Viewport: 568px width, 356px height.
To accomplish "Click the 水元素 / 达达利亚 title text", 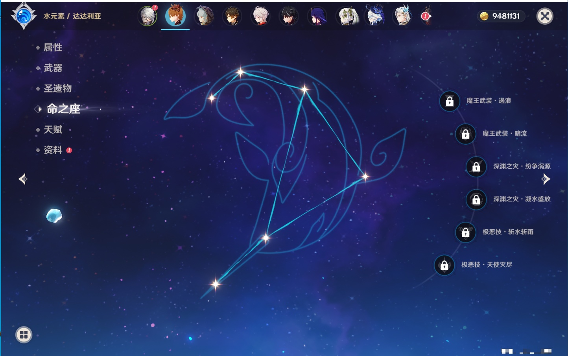I will [72, 16].
